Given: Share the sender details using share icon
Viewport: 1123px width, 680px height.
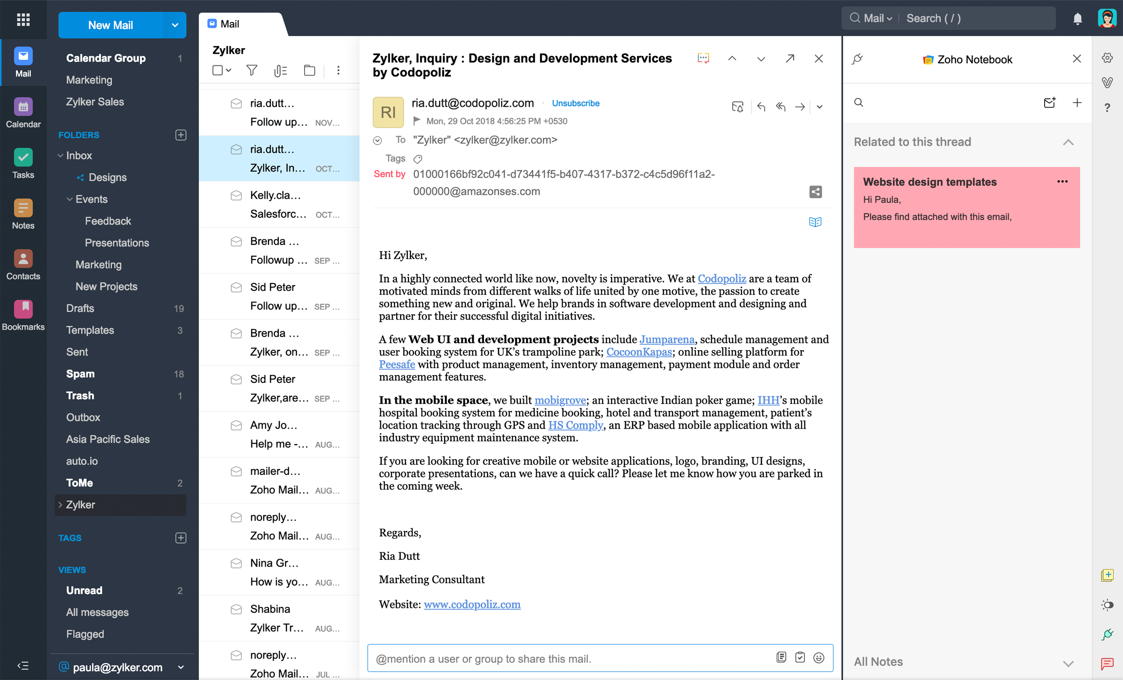Looking at the screenshot, I should click(815, 192).
